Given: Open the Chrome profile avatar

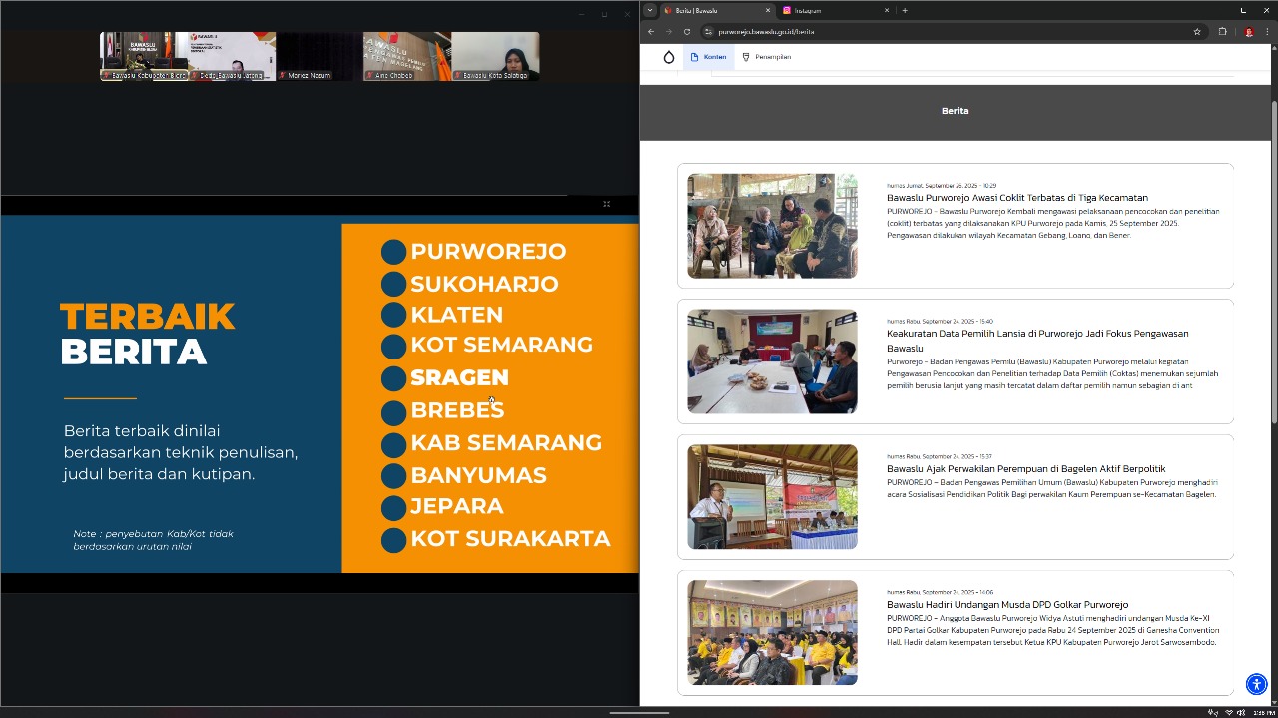Looking at the screenshot, I should click(1248, 32).
